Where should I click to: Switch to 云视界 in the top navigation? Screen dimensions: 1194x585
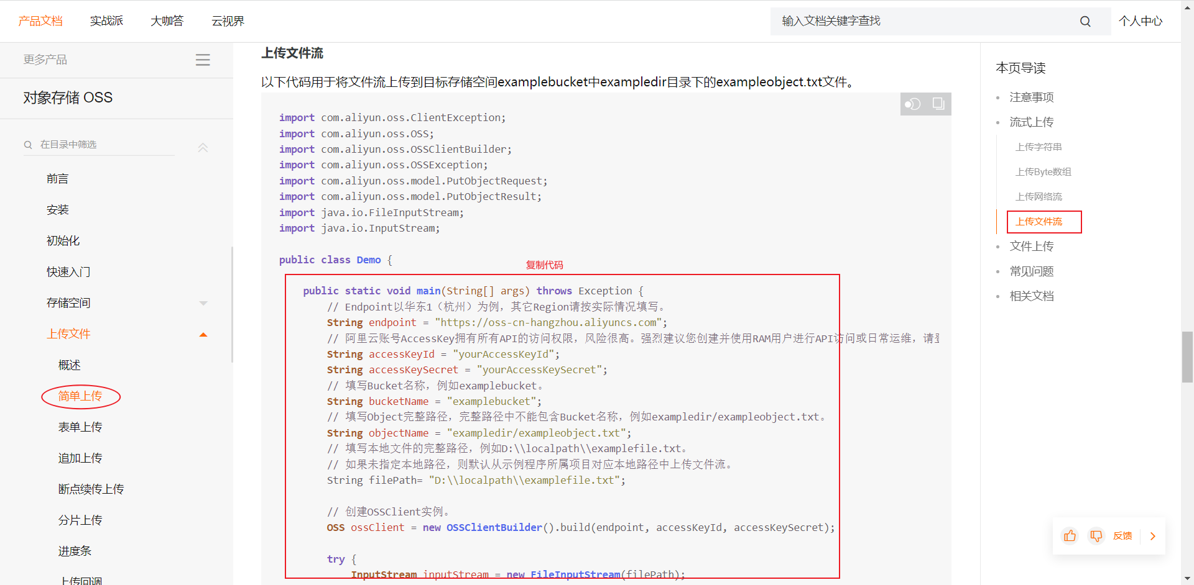tap(228, 20)
